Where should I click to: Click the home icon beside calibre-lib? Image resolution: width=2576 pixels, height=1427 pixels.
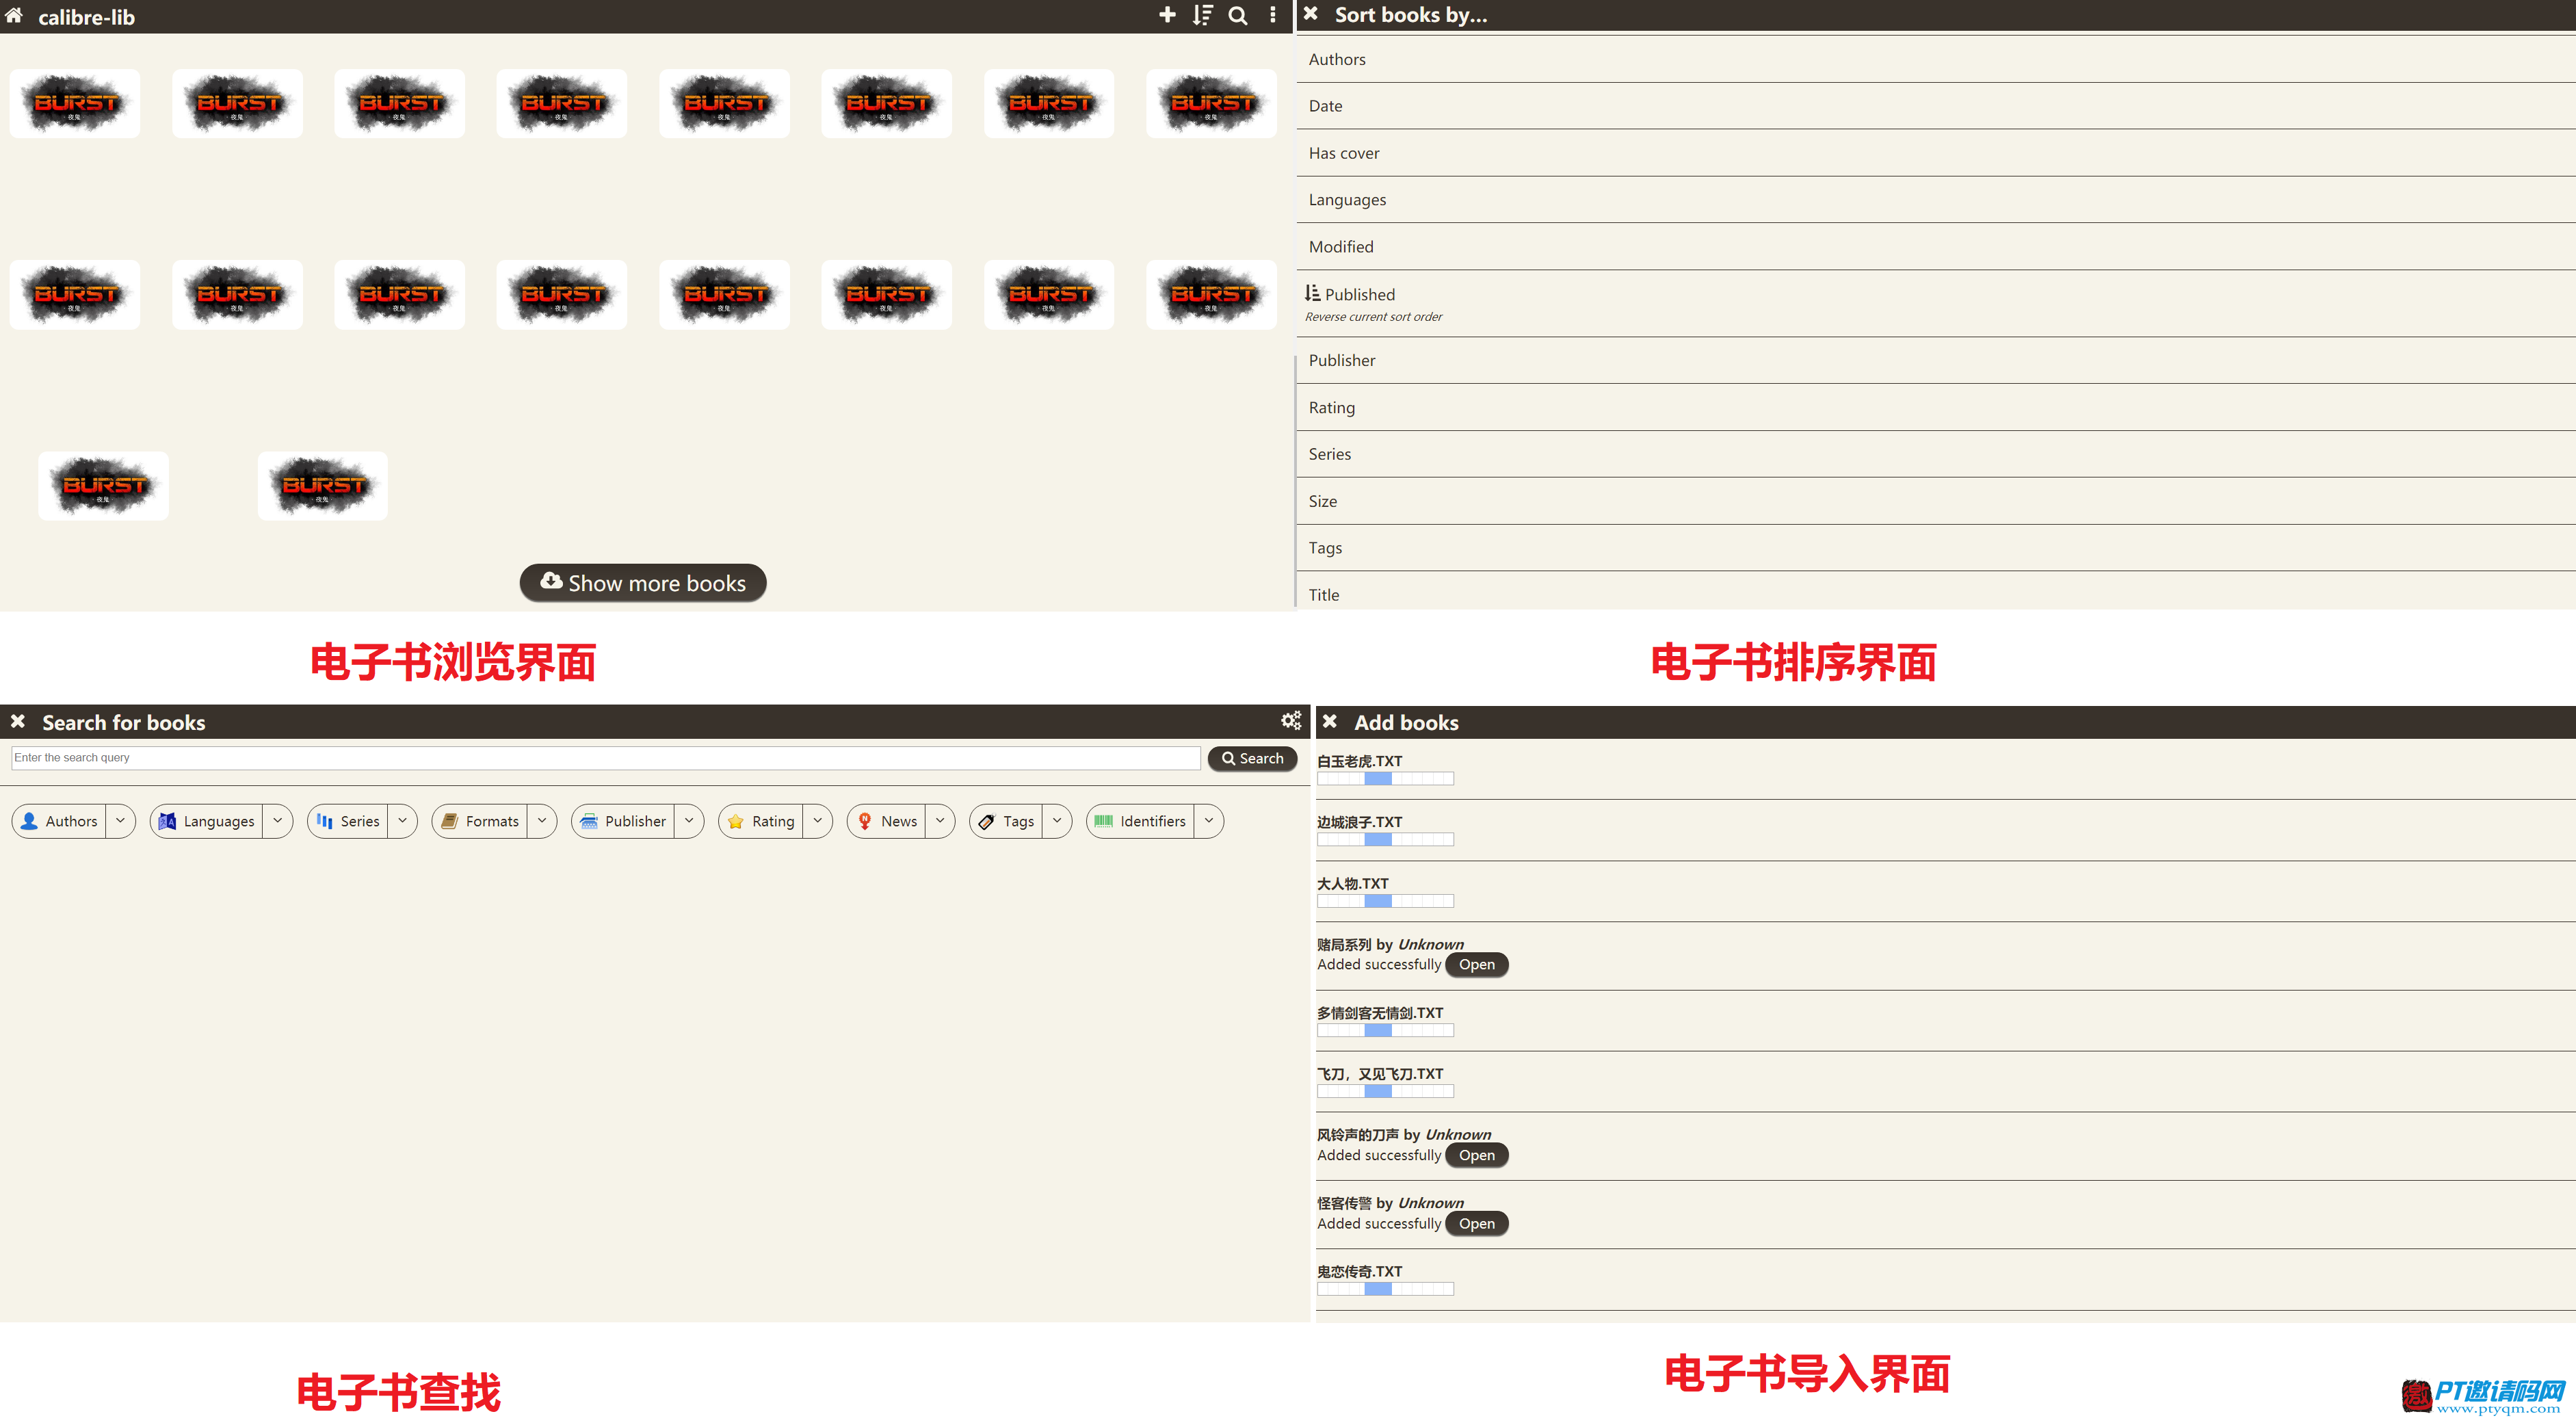click(x=14, y=15)
